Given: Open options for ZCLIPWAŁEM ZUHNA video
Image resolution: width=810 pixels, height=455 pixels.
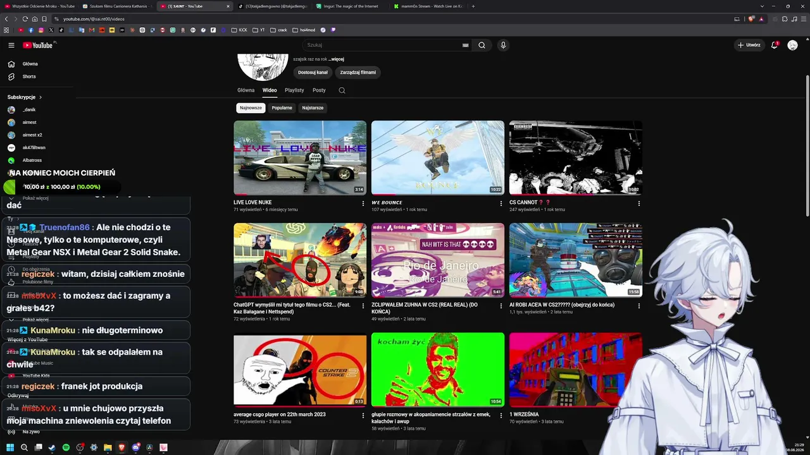Looking at the screenshot, I should [501, 306].
